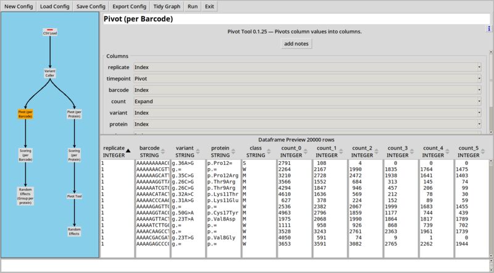
Task: Select the Variant Caller node
Action: tap(50, 73)
